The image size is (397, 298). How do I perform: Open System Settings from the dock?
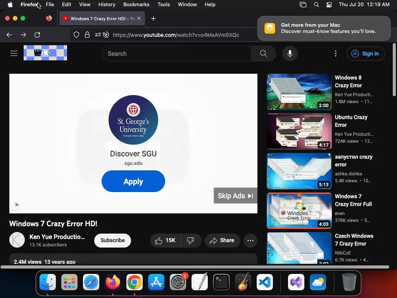coord(178,282)
